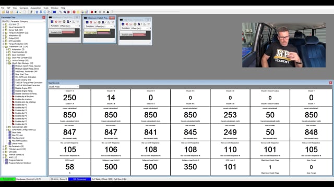The width and height of the screenshot is (334, 187).
Task: Click the blue DA Connected status indicator
Action: click(79, 179)
